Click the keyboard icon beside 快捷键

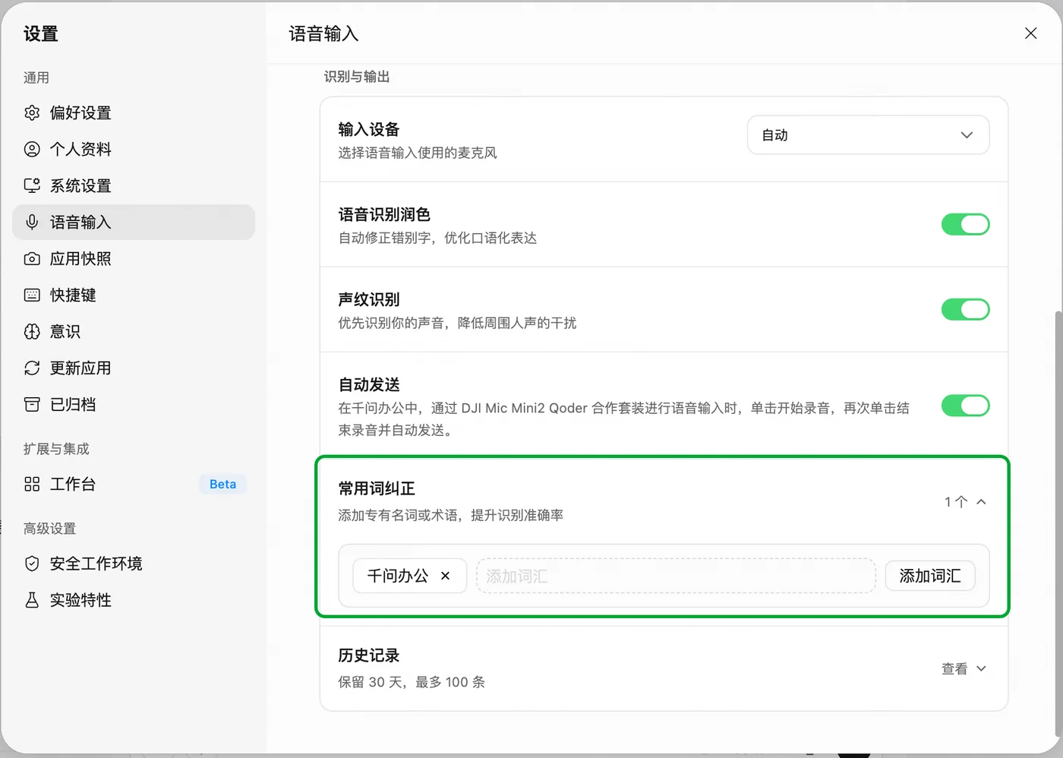(x=32, y=295)
